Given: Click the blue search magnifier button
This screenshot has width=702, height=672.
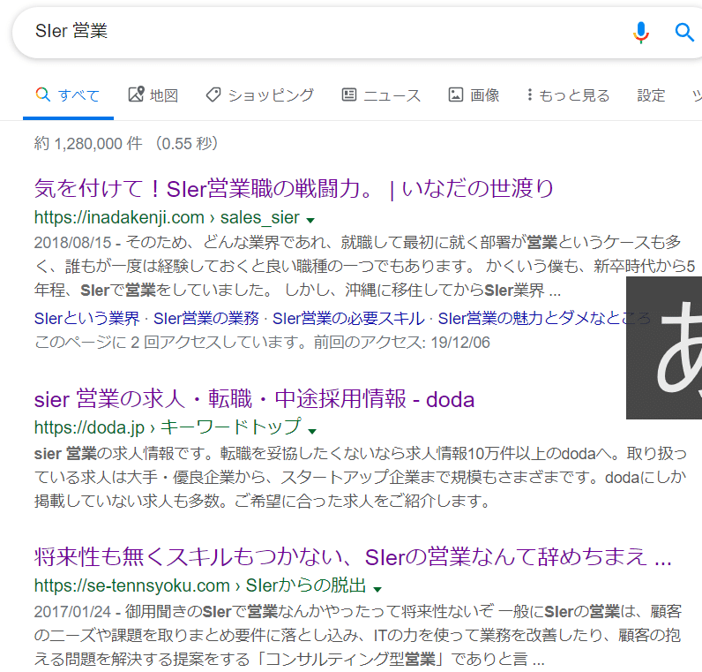Looking at the screenshot, I should coord(684,33).
